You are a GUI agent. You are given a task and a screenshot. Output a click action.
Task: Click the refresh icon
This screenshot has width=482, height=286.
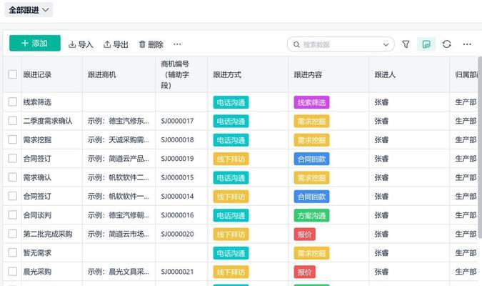coord(446,44)
